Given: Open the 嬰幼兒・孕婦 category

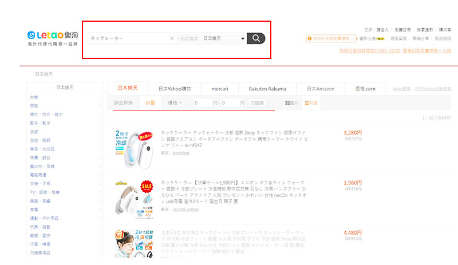Looking at the screenshot, I should pos(42,166).
